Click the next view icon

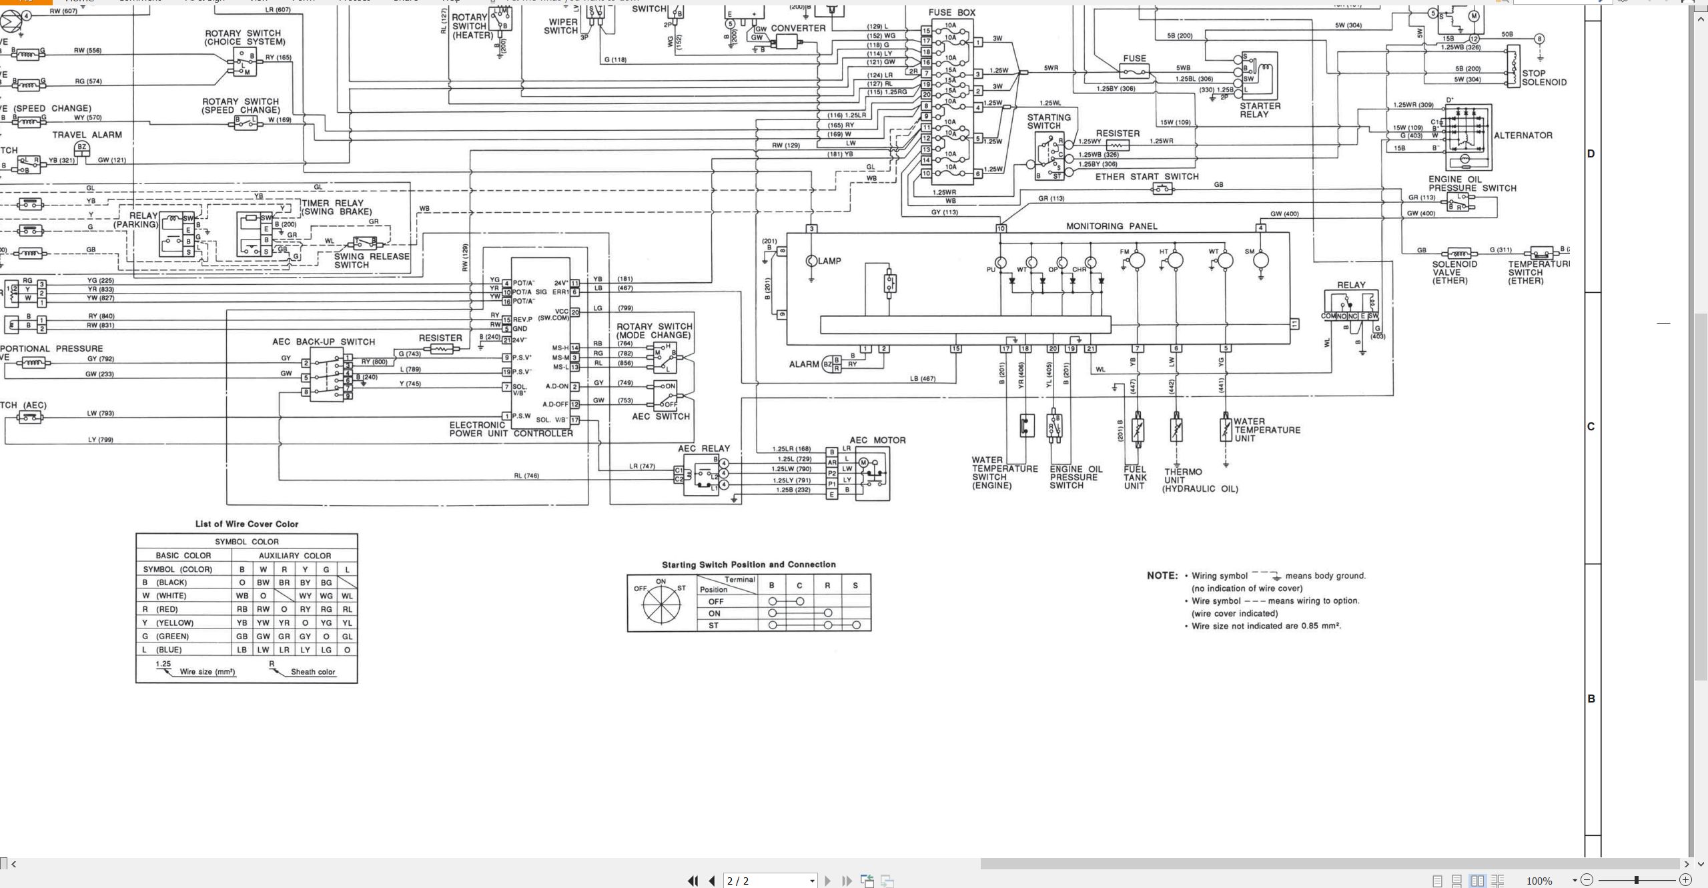pos(887,881)
